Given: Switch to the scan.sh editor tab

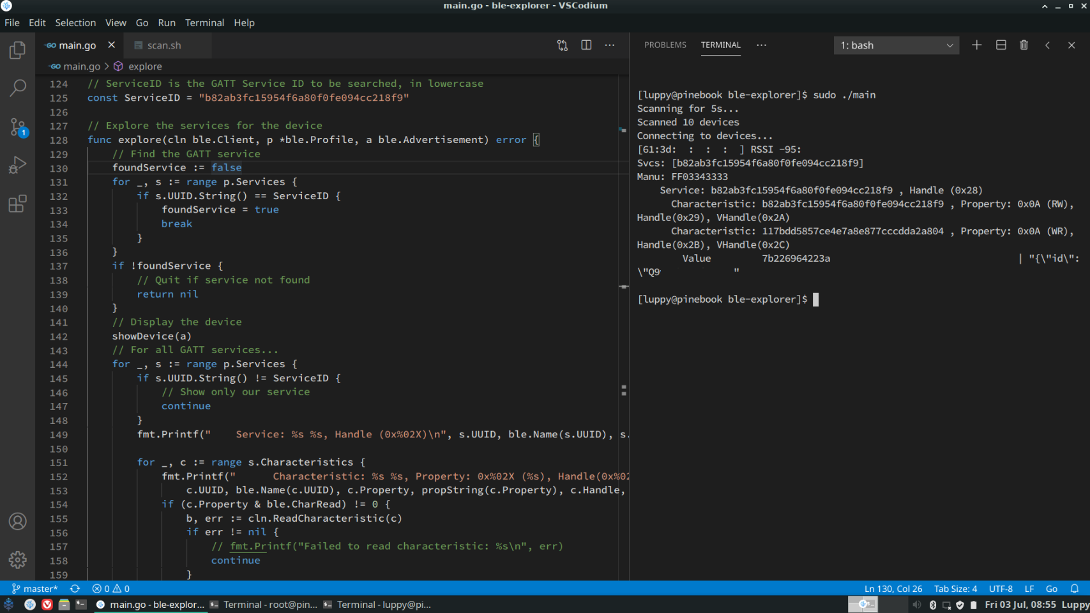Looking at the screenshot, I should tap(163, 45).
